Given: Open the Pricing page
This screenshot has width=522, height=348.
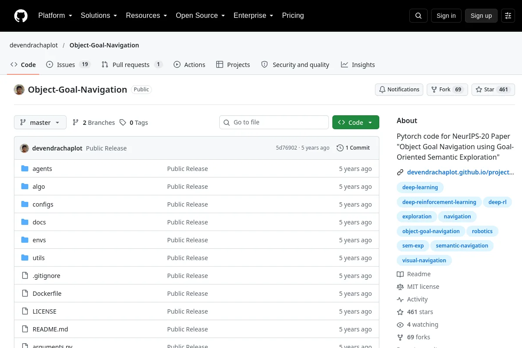Looking at the screenshot, I should click(x=293, y=16).
